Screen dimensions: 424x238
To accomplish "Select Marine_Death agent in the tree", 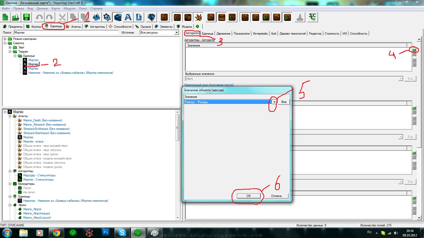I will [x=43, y=120].
